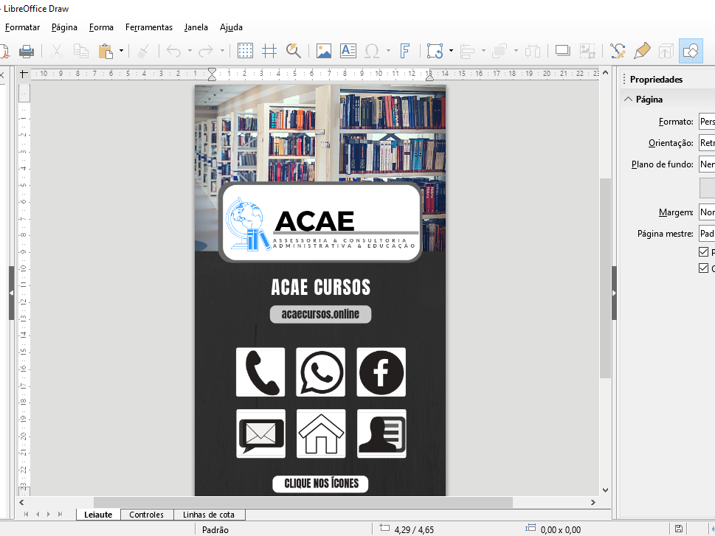Toggle the lowest checkbox in the Página section
The height and width of the screenshot is (536, 715).
pos(704,268)
